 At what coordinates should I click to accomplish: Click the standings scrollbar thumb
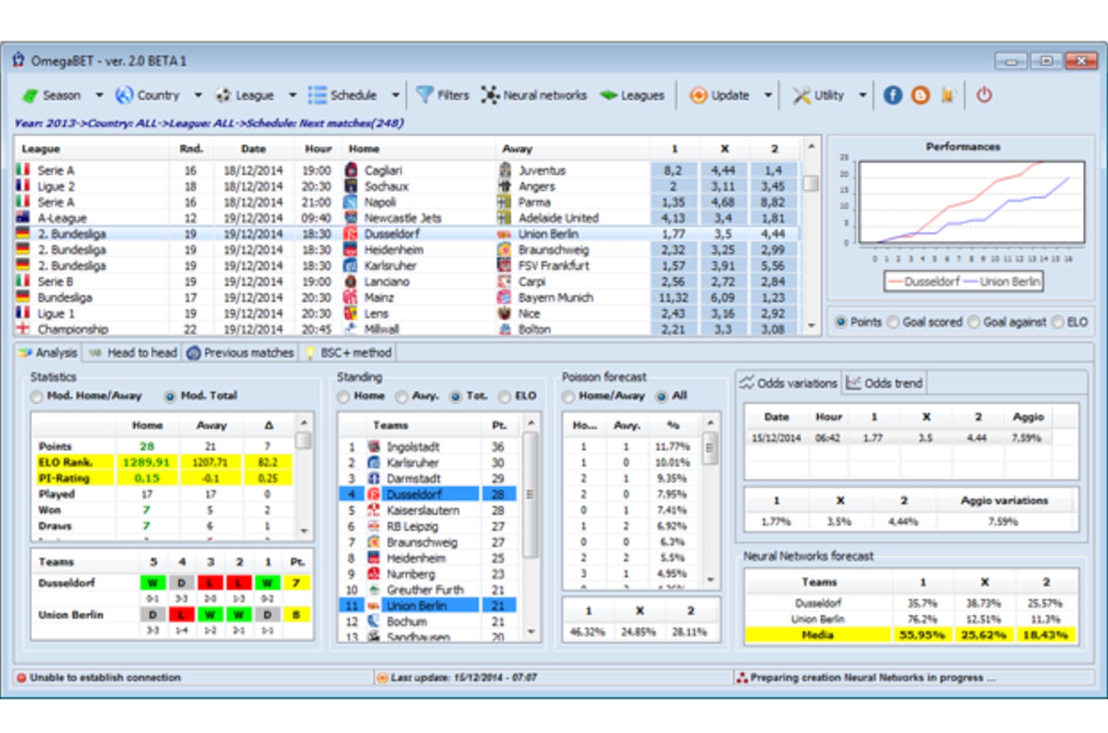(532, 494)
